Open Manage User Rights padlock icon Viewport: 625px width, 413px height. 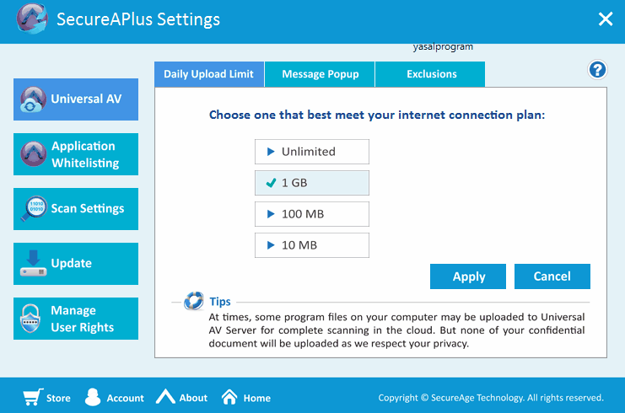33,319
